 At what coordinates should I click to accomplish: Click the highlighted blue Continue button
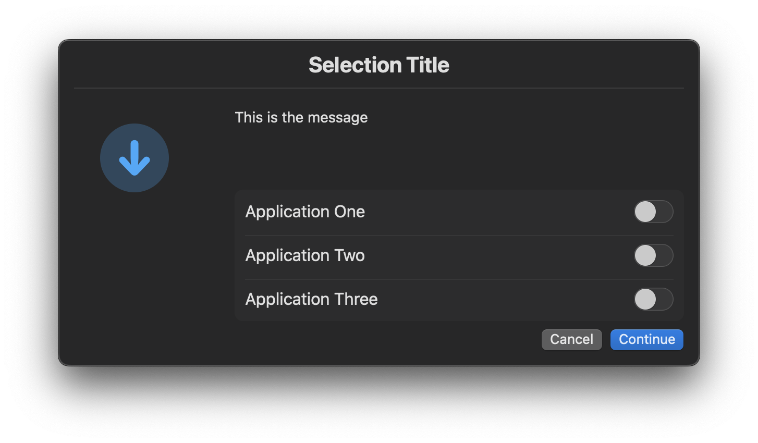coord(646,339)
